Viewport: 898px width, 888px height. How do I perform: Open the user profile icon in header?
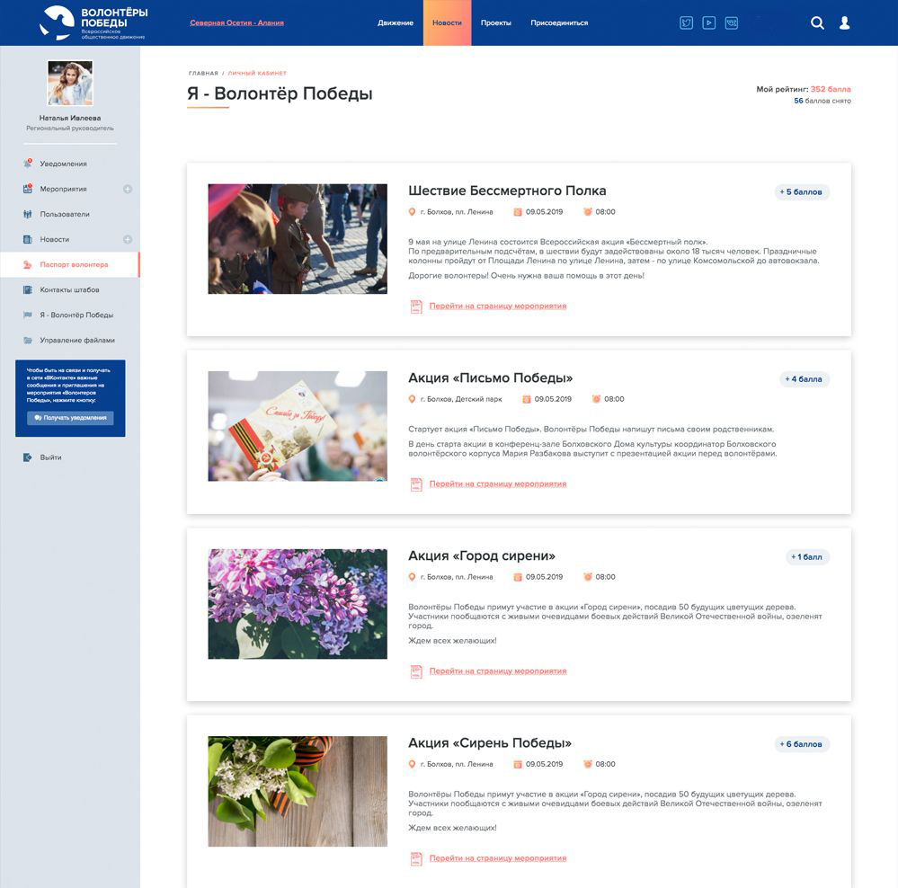click(x=844, y=23)
